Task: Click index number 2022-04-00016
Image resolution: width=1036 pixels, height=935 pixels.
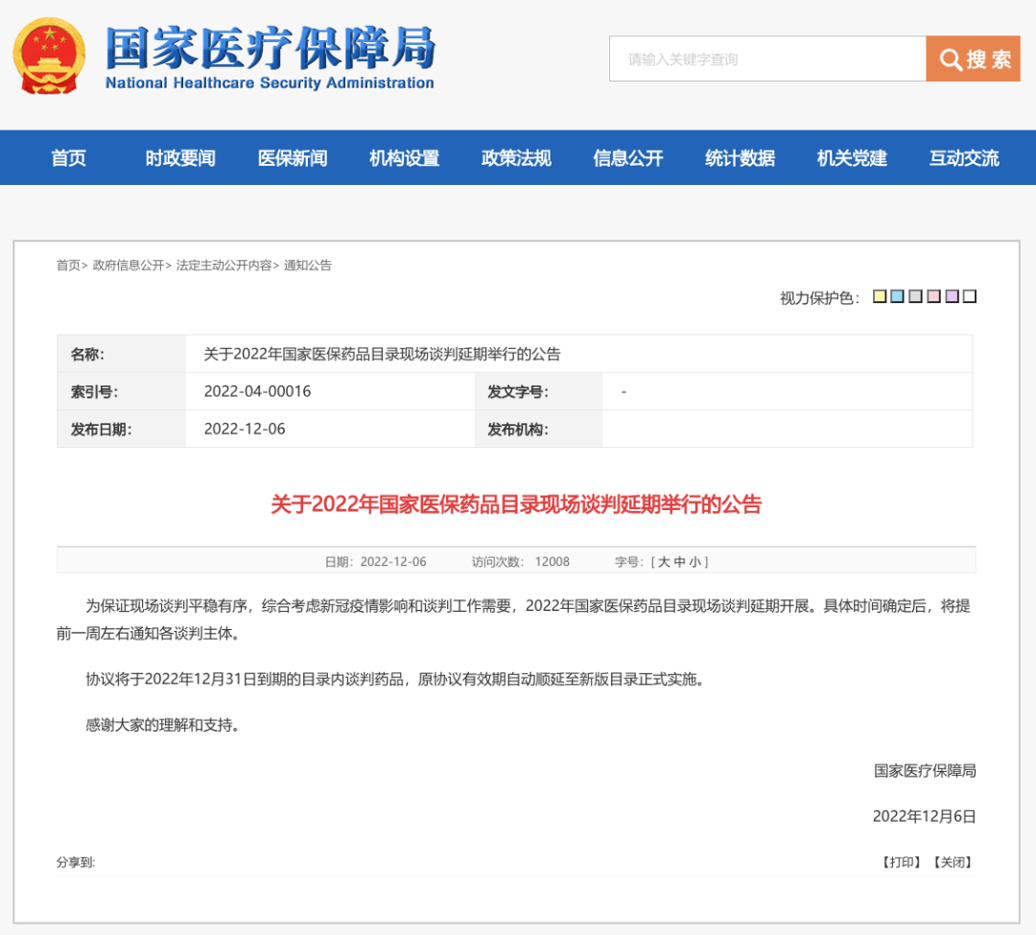Action: pyautogui.click(x=258, y=391)
